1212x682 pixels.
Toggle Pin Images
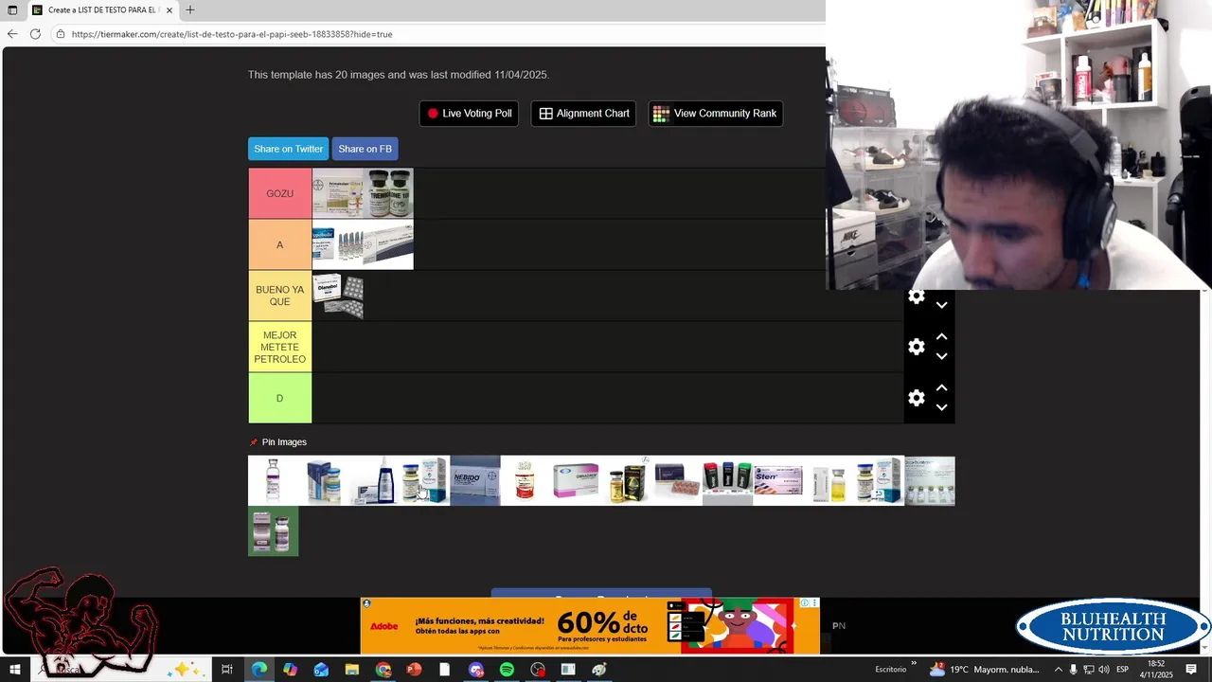(277, 442)
